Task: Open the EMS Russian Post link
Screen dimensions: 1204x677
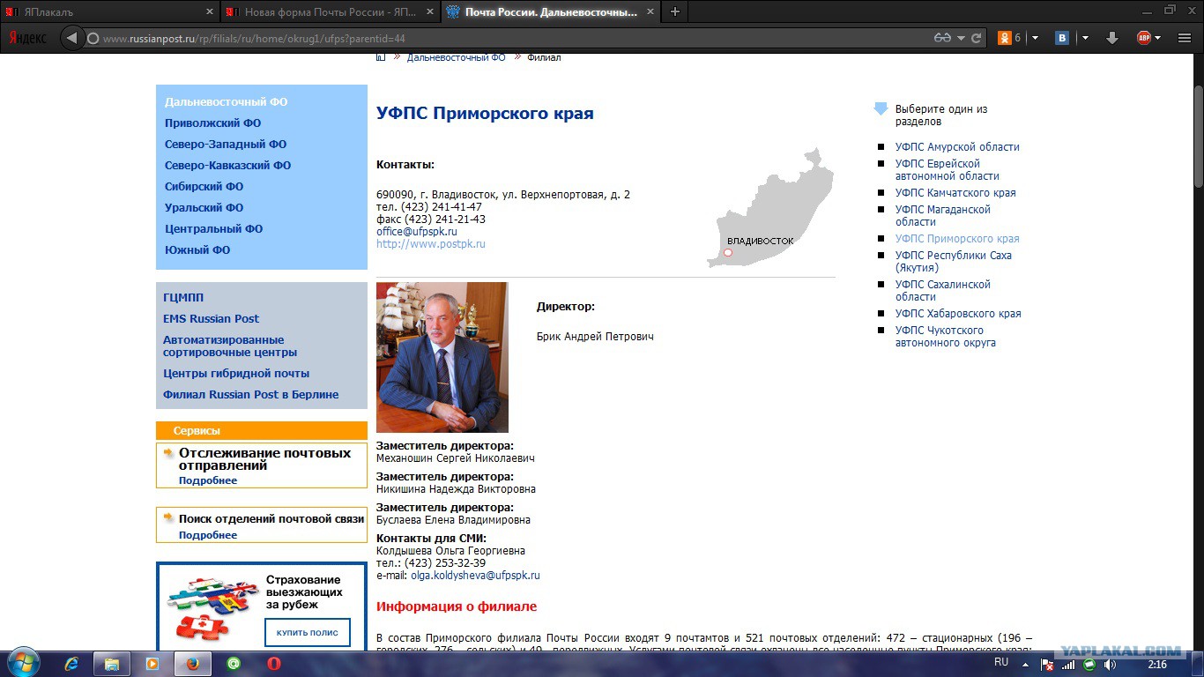Action: pos(211,319)
